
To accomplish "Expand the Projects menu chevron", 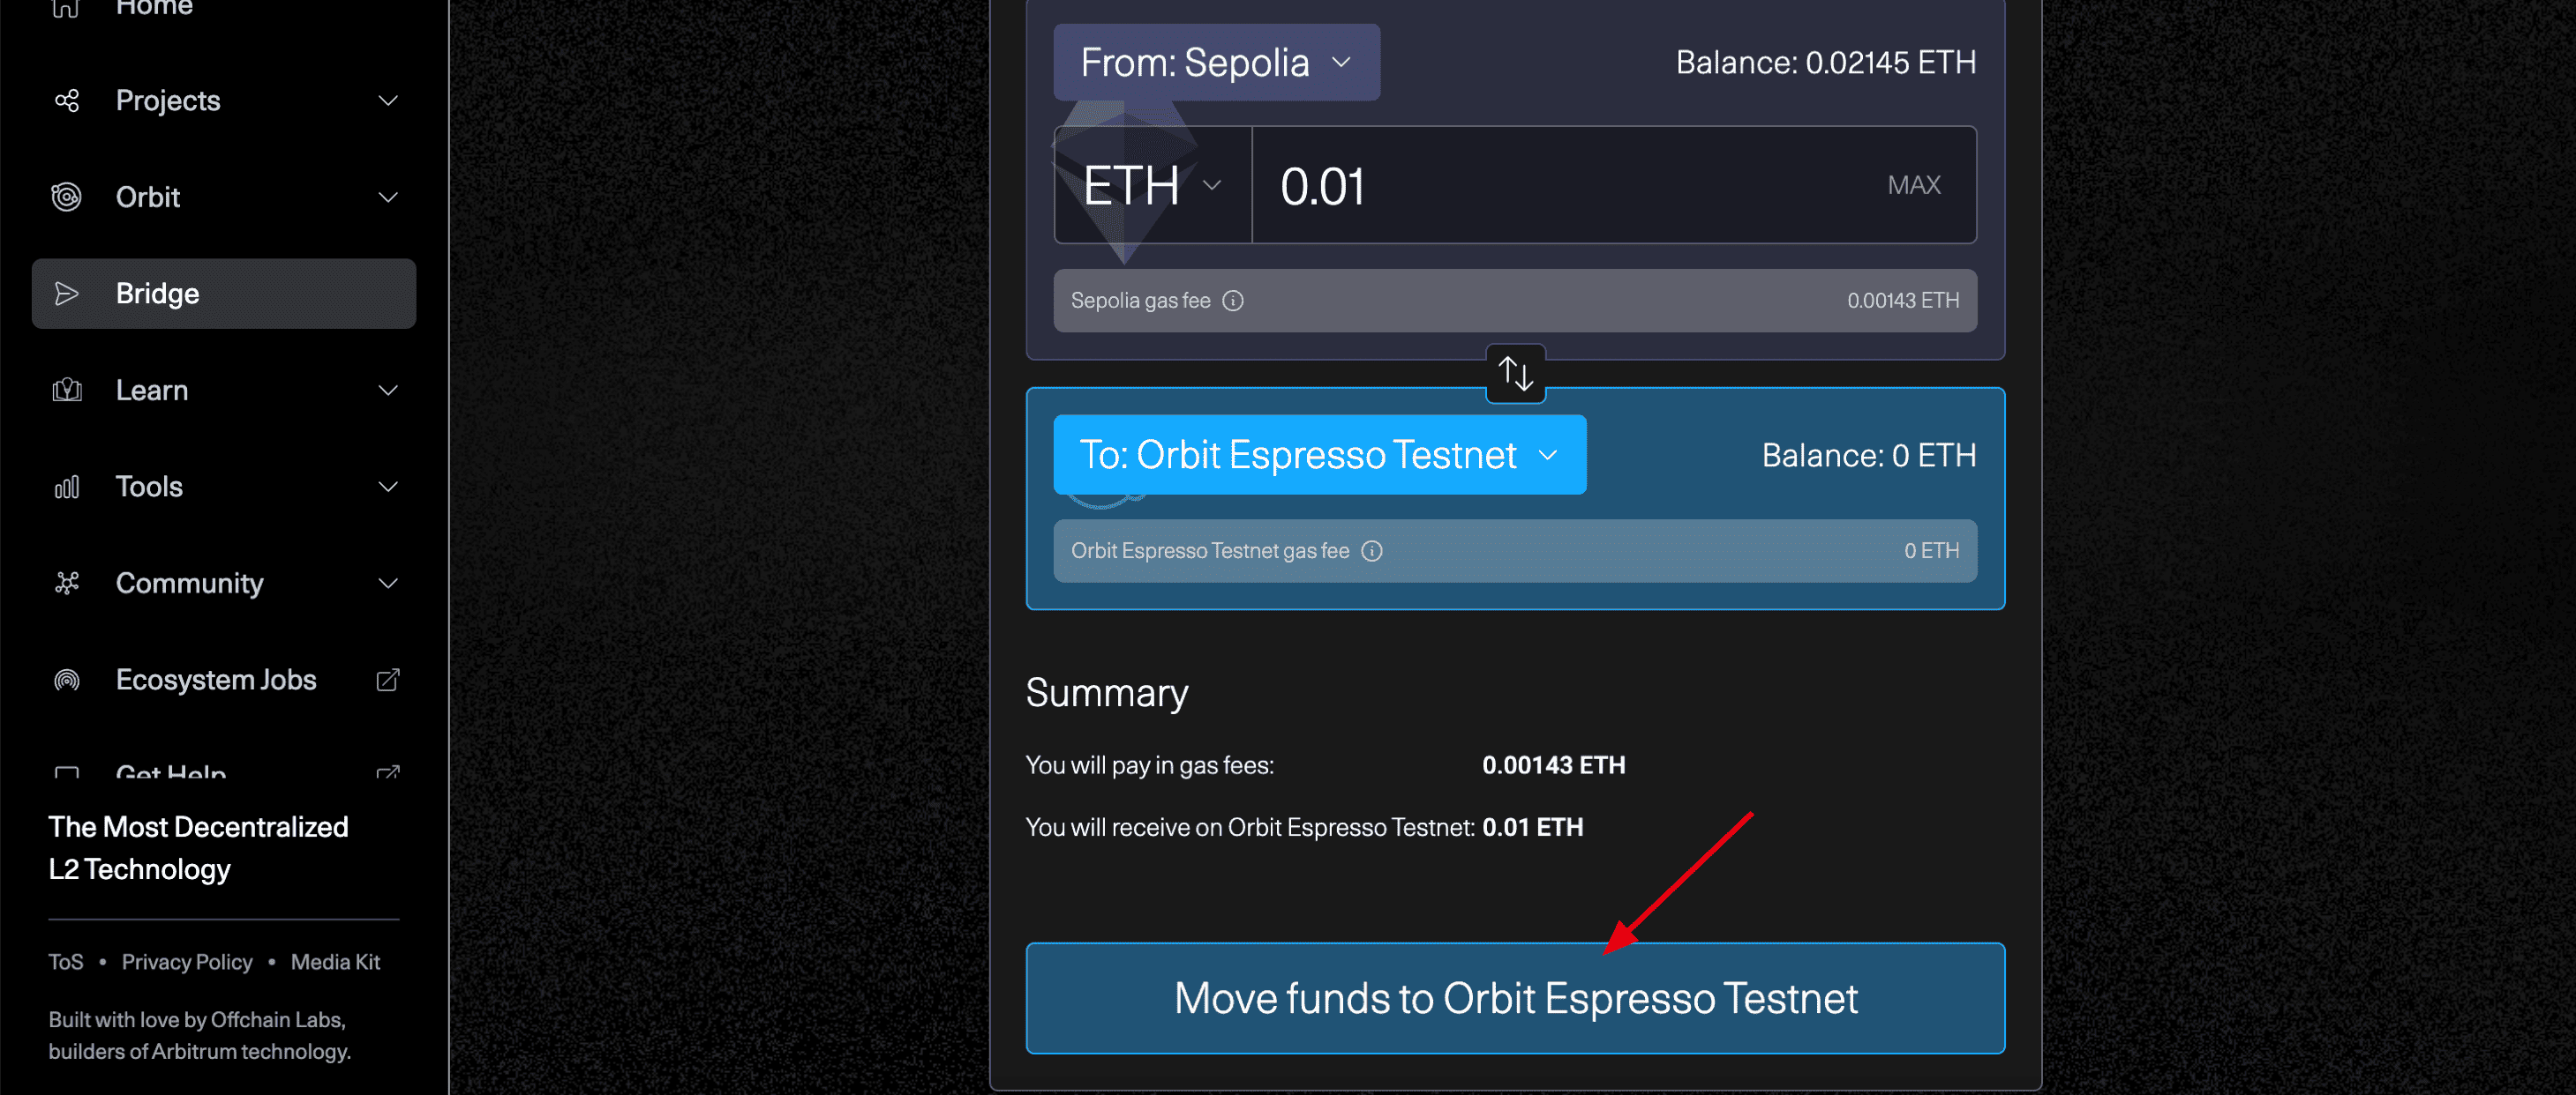I will click(388, 101).
